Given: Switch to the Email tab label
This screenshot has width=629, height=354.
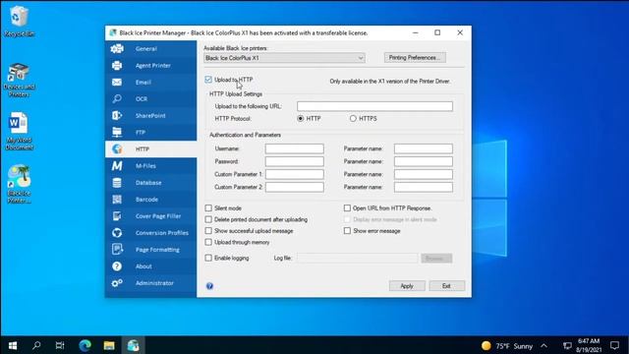Looking at the screenshot, I should point(143,83).
